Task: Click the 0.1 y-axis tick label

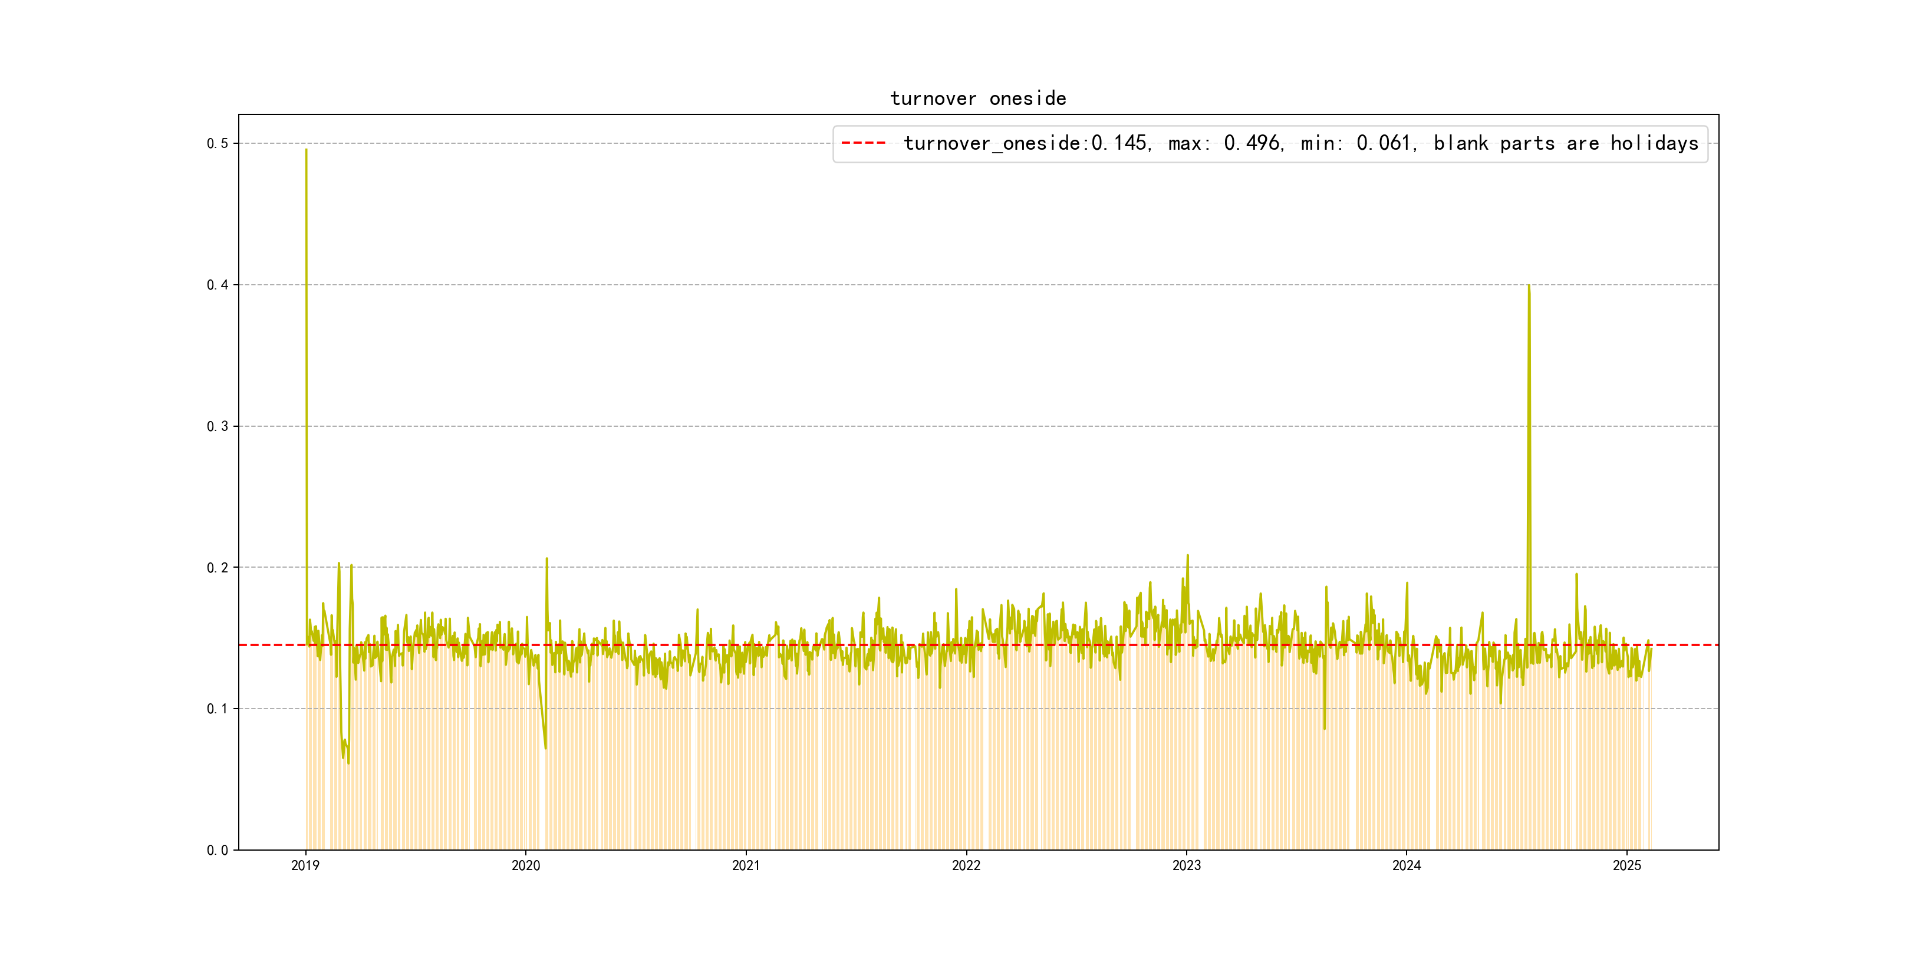Action: (x=218, y=709)
